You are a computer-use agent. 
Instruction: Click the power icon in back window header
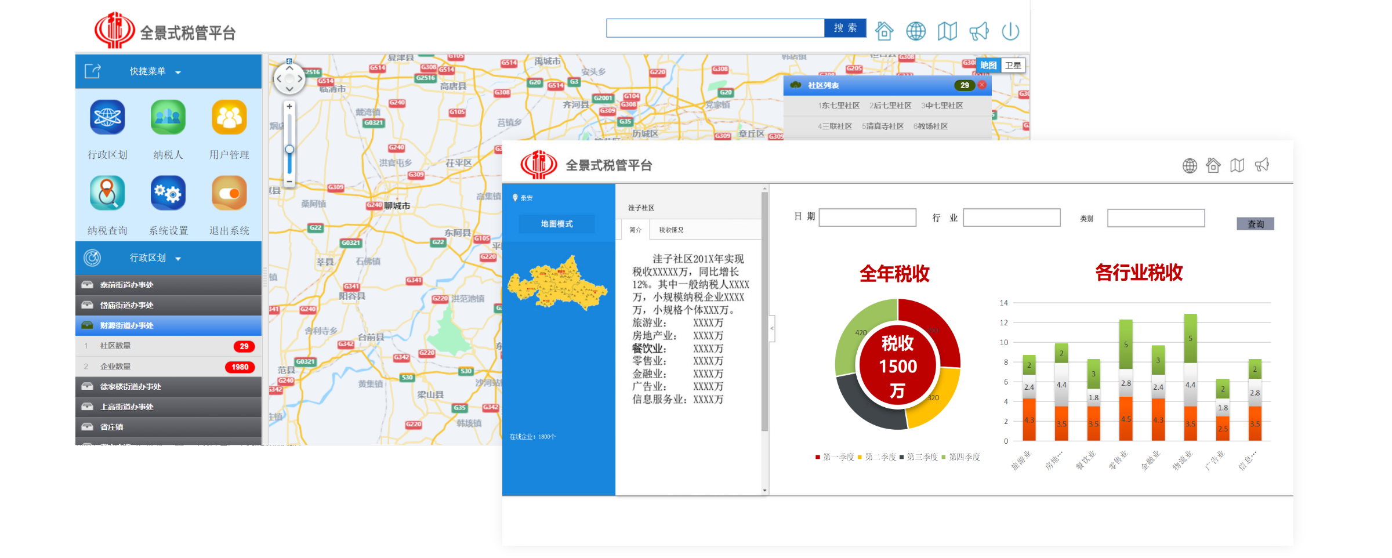(x=1010, y=31)
